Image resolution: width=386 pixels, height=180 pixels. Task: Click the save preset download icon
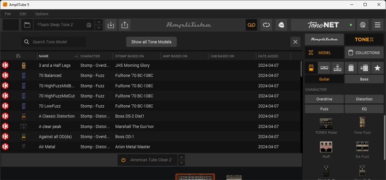click(x=111, y=25)
